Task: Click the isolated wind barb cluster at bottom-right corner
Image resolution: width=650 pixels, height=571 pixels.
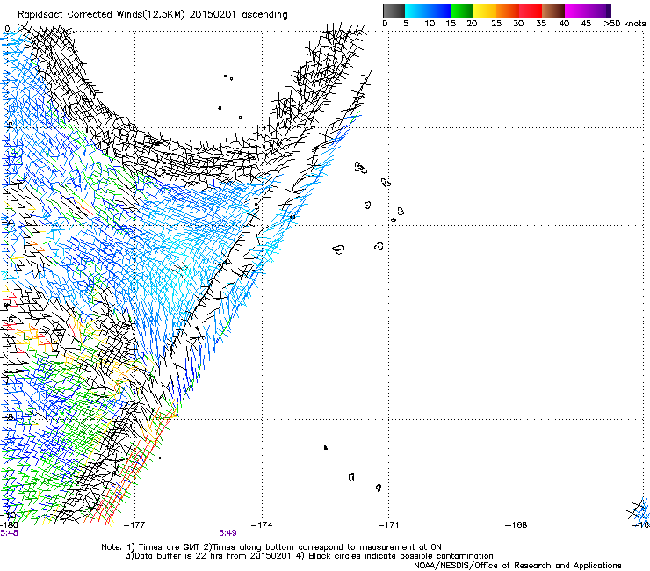Action: tap(639, 511)
